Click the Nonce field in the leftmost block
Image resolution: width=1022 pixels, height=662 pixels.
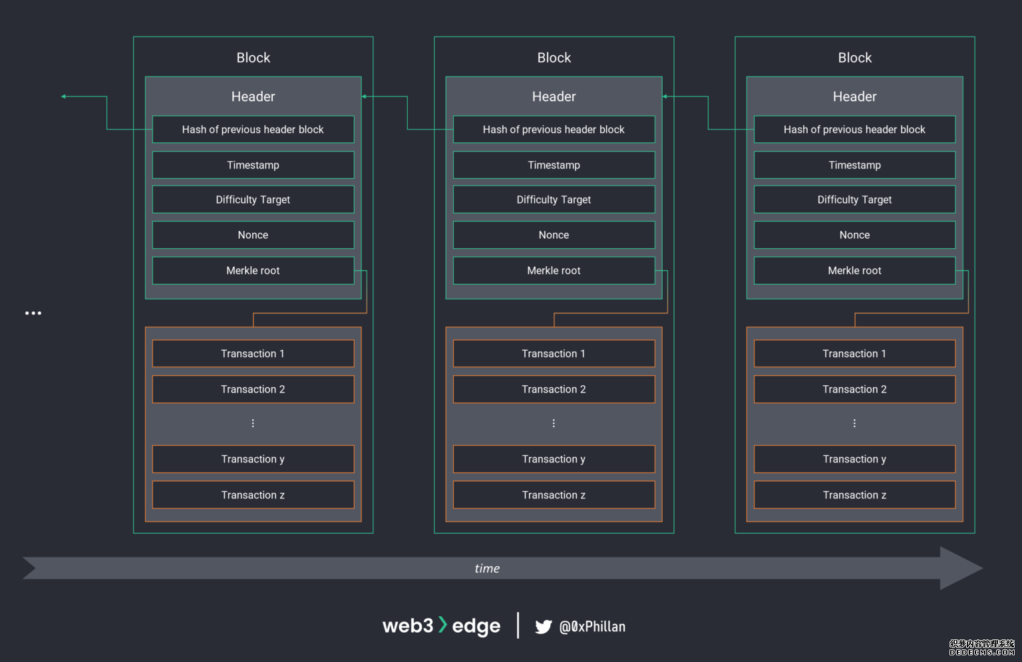tap(254, 235)
